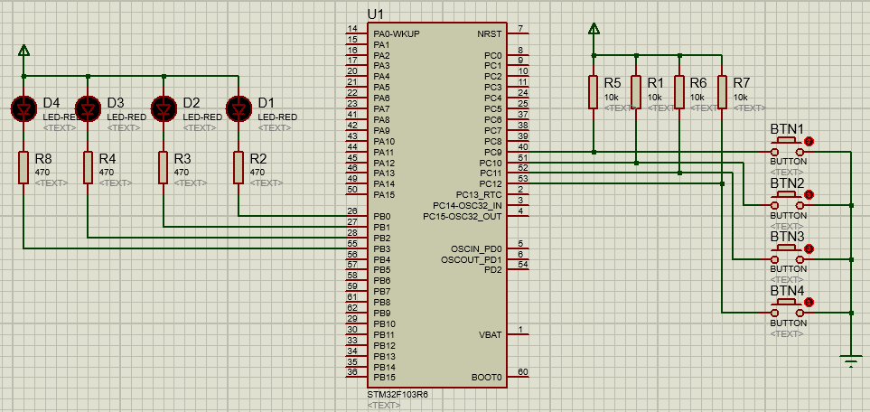Click the PC15-OSC32_OUT pin label
The image size is (870, 412).
pyautogui.click(x=463, y=217)
